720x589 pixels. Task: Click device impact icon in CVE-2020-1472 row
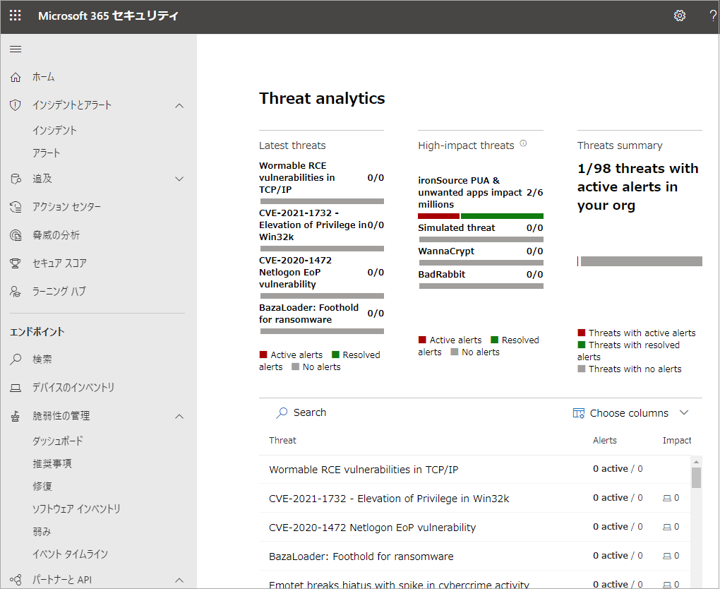667,527
